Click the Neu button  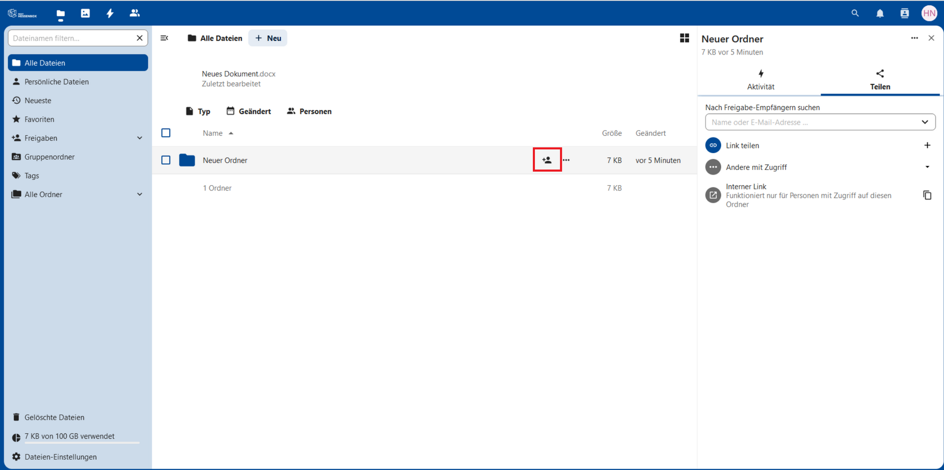point(268,38)
